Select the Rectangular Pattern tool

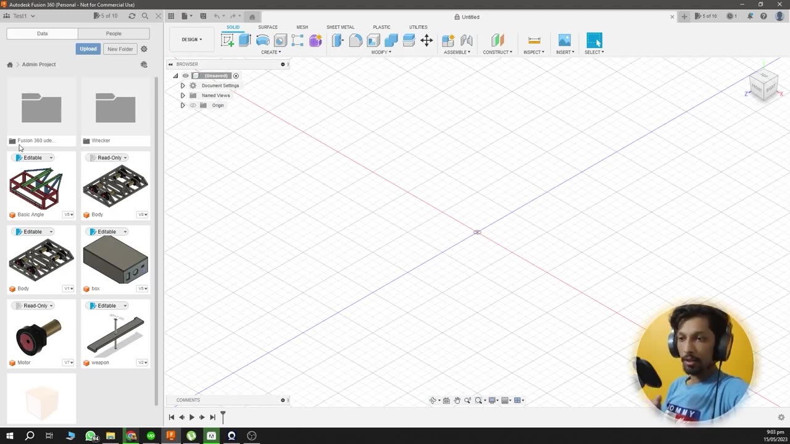[297, 41]
